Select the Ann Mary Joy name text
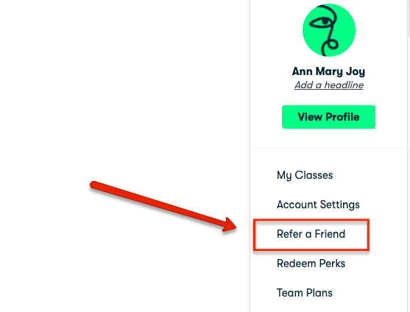 coord(328,71)
